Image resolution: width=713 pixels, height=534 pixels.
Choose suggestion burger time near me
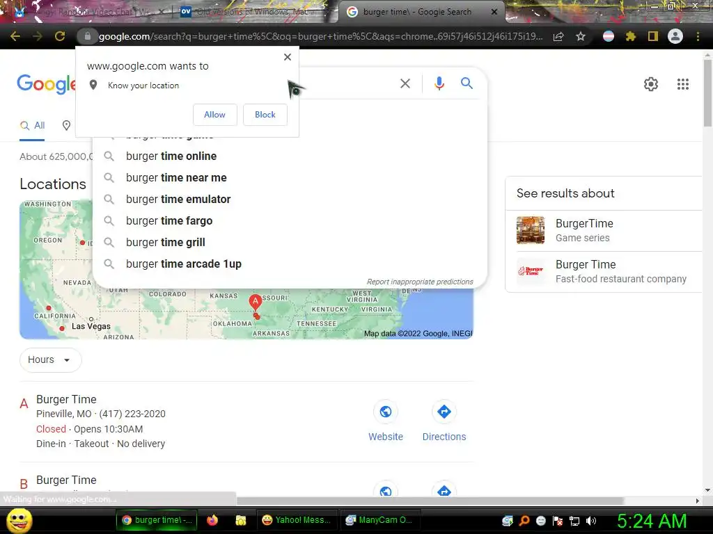click(x=290, y=177)
